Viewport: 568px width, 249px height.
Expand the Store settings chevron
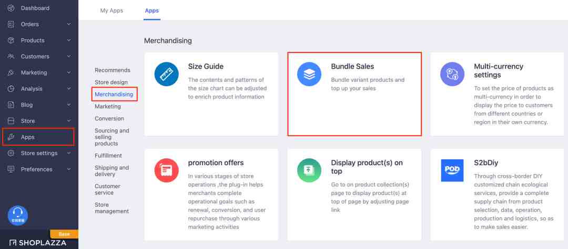pos(69,153)
